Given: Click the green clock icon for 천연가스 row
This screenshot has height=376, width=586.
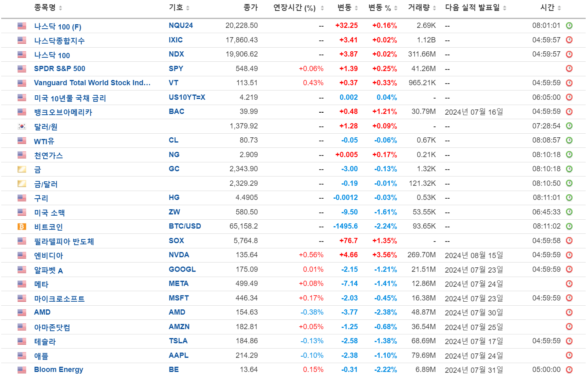Looking at the screenshot, I should pyautogui.click(x=569, y=155).
